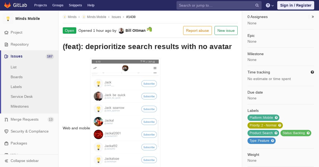Viewport: 319px width, 167px height.
Task: Click Report abuse button
Action: (198, 30)
